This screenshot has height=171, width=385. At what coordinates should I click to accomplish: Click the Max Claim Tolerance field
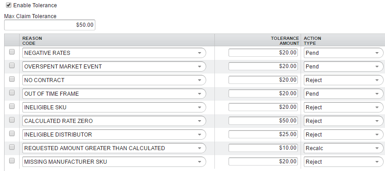[50, 25]
